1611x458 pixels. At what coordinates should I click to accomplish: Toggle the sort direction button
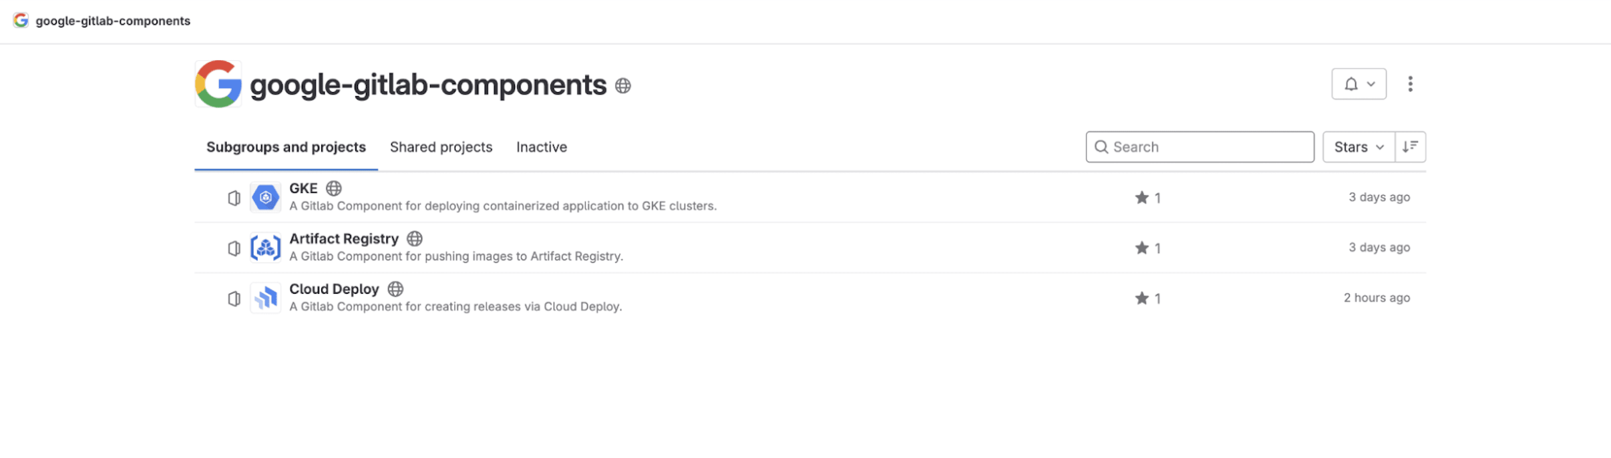coord(1410,147)
